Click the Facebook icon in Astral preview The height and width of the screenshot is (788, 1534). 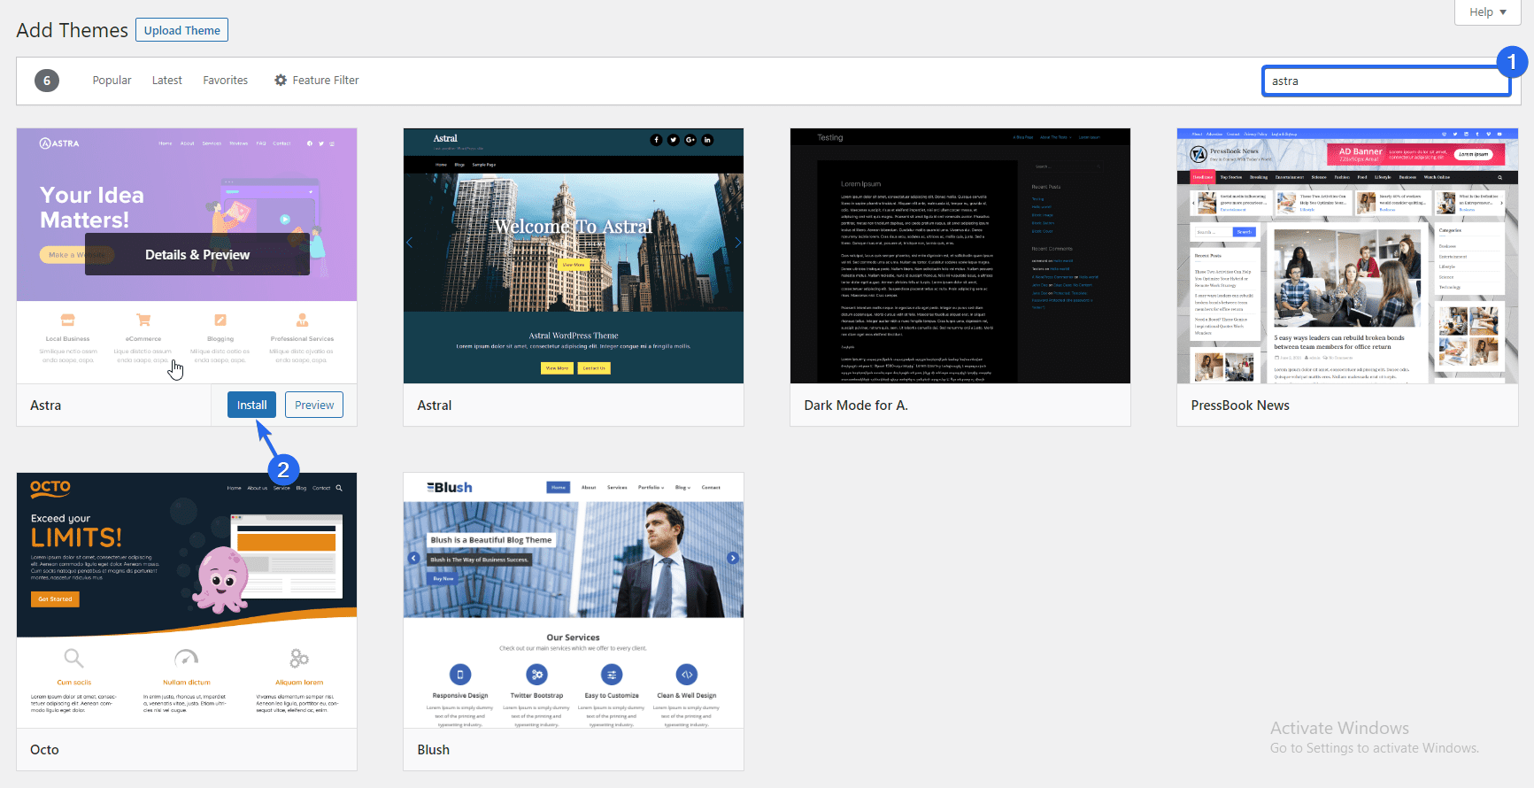pos(656,140)
